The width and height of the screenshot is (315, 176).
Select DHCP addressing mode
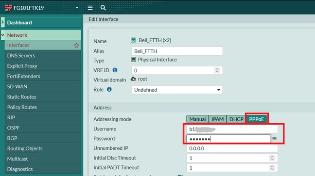[x=236, y=119]
